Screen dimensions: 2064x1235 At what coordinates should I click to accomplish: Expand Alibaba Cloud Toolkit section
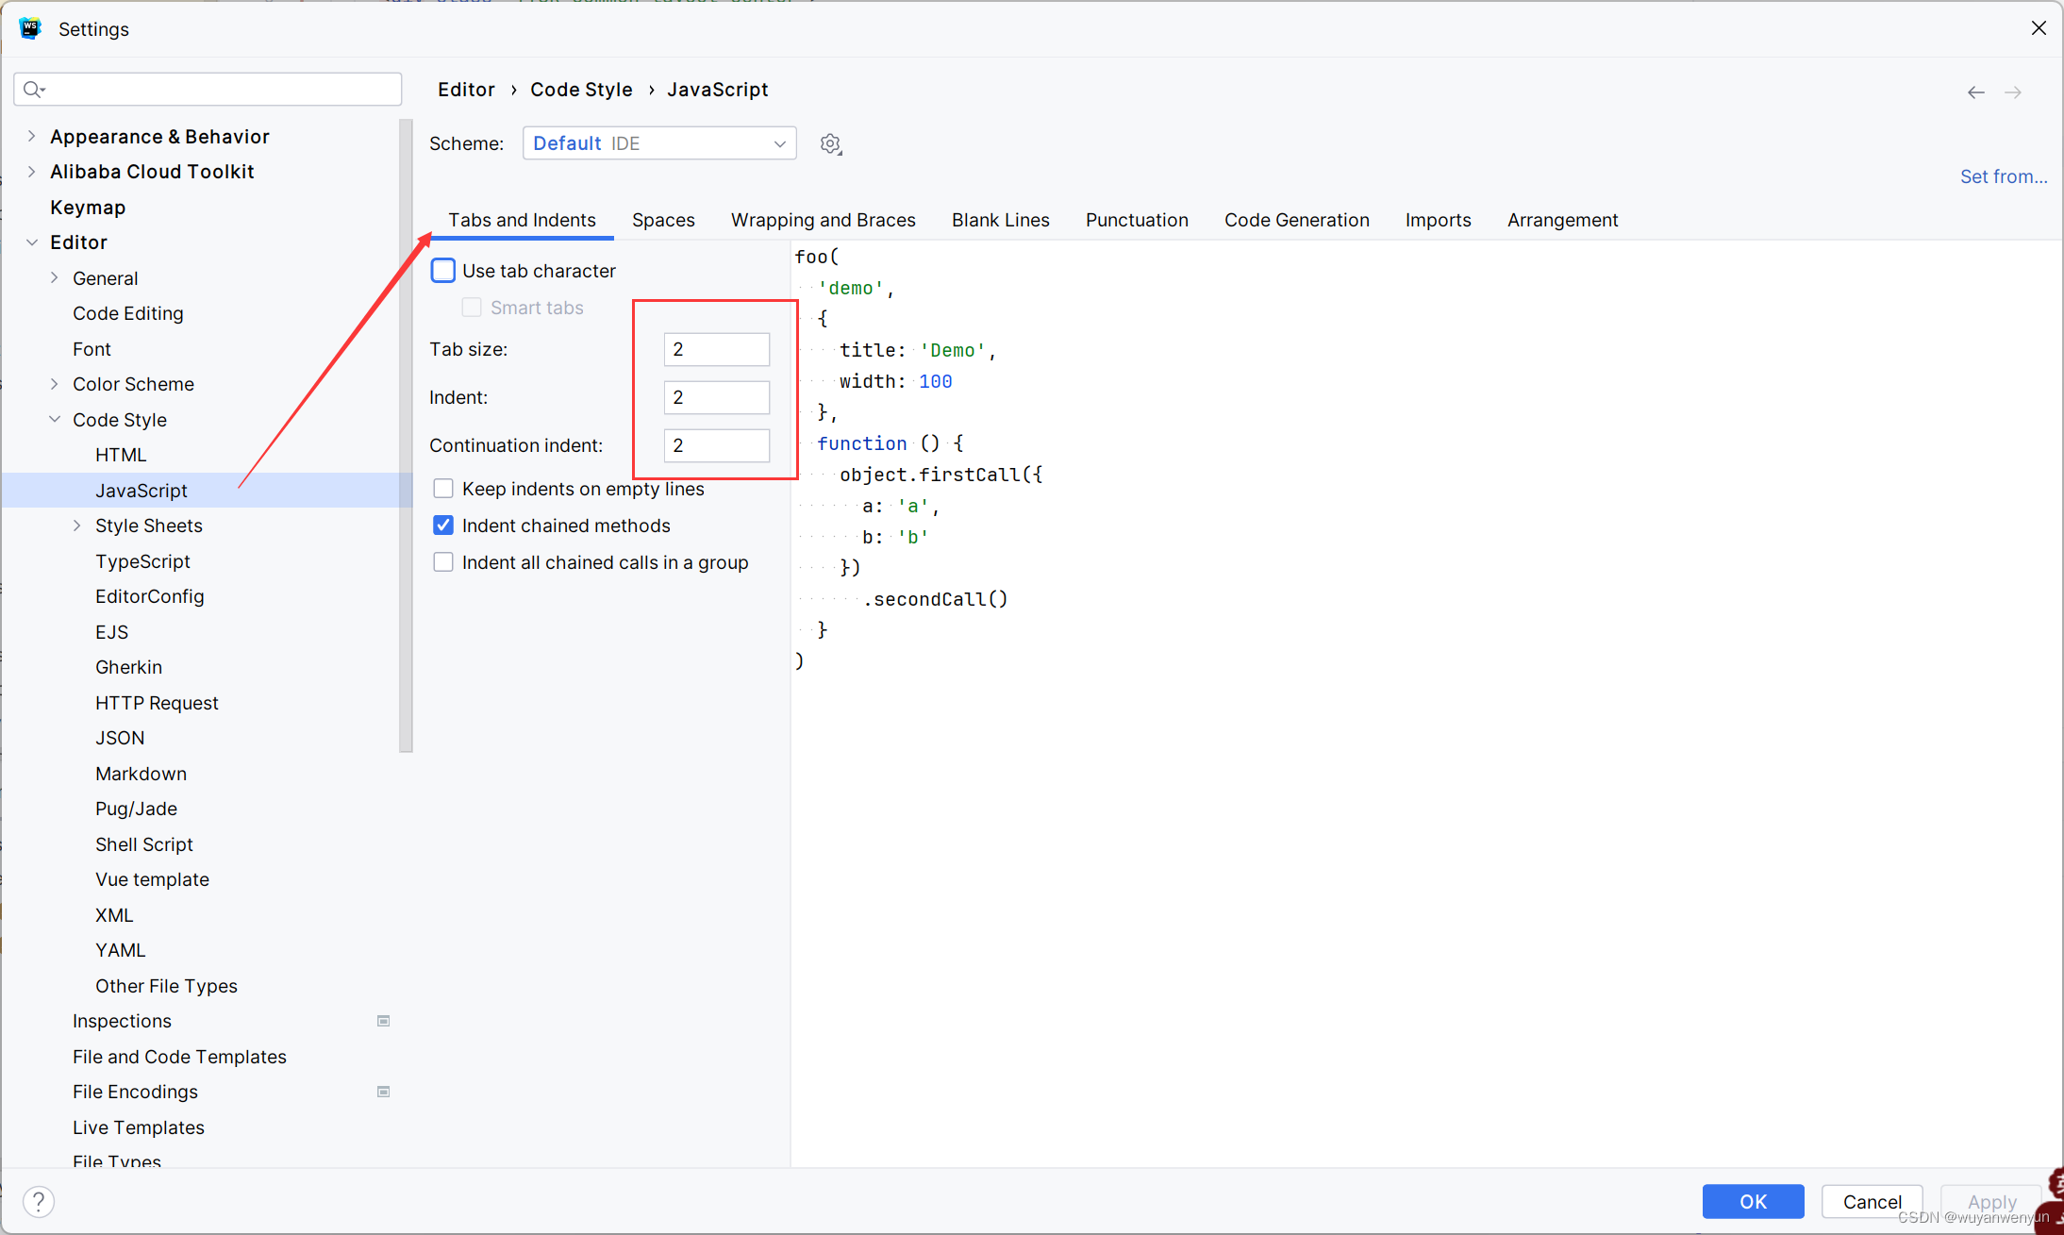[x=32, y=172]
